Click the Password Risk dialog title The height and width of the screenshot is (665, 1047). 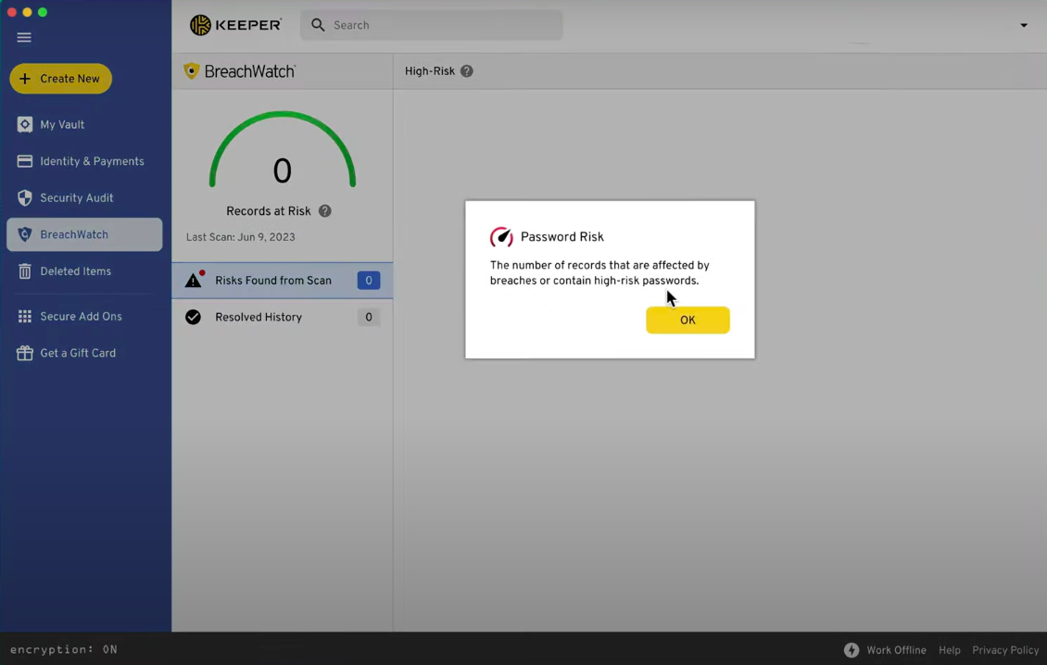point(562,237)
